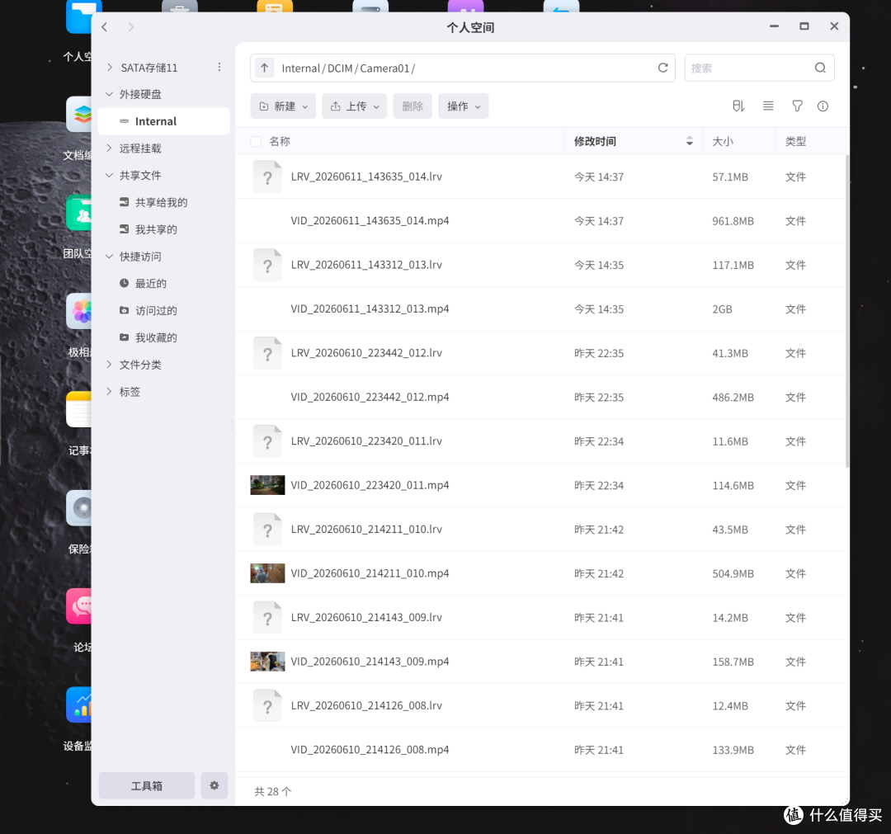This screenshot has width=891, height=834.
Task: Open the 操作 dropdown
Action: point(463,106)
